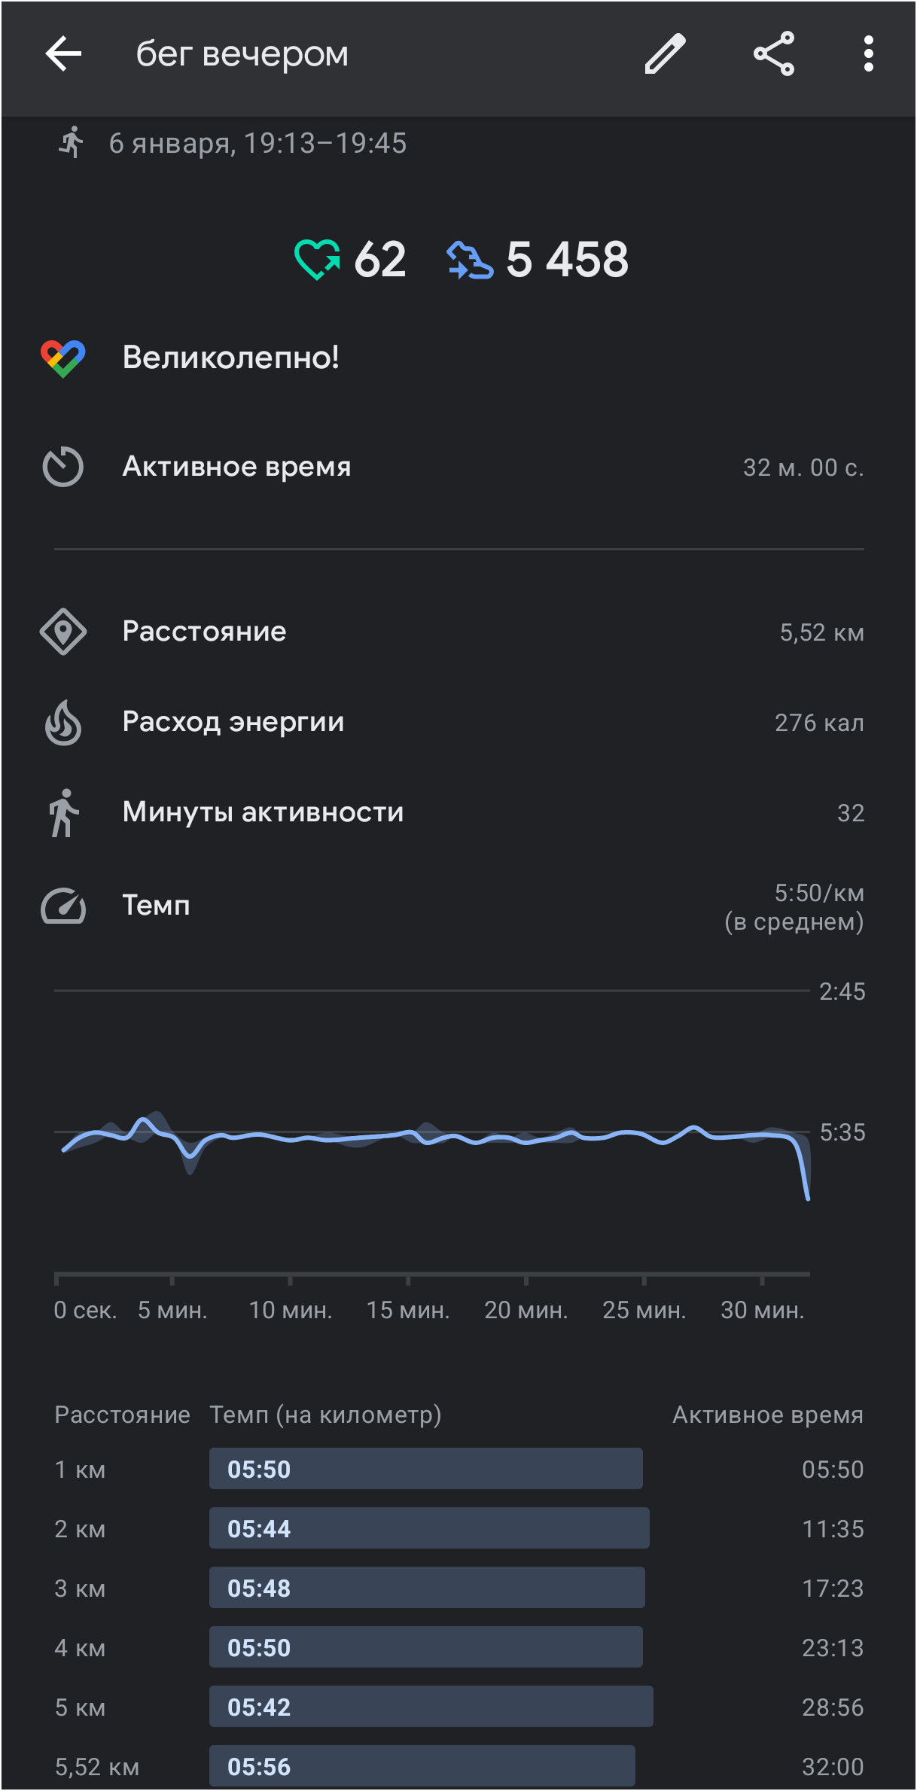Click the Google Fit heart logo

[63, 358]
